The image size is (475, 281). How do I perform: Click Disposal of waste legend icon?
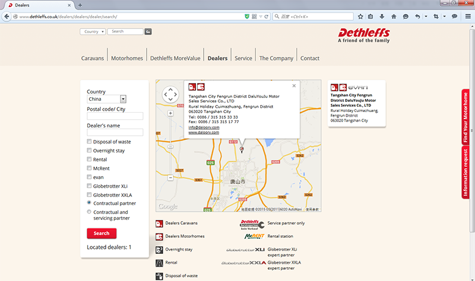(159, 276)
